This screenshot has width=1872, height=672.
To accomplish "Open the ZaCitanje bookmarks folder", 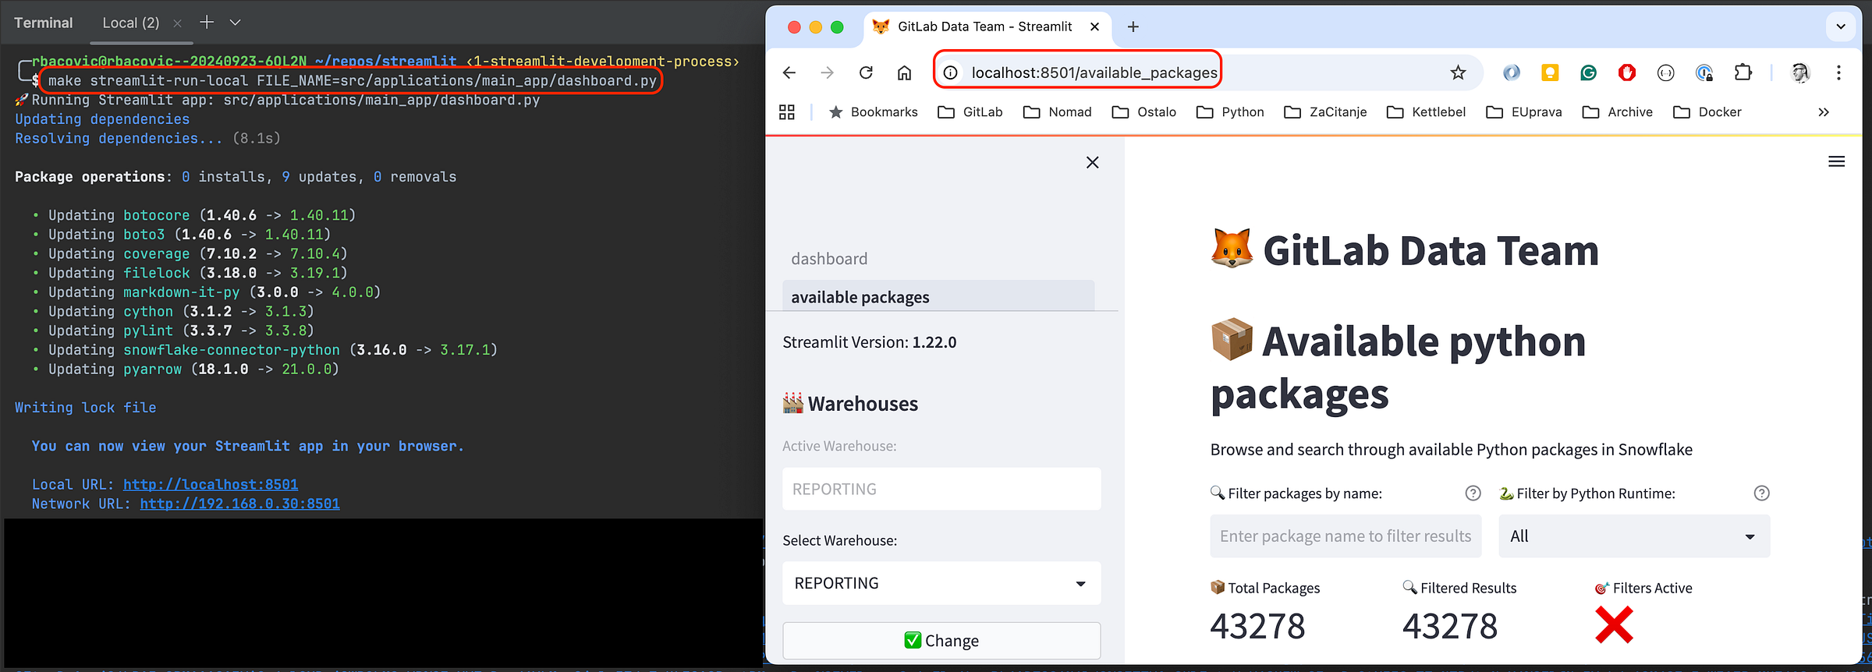I will (1325, 112).
